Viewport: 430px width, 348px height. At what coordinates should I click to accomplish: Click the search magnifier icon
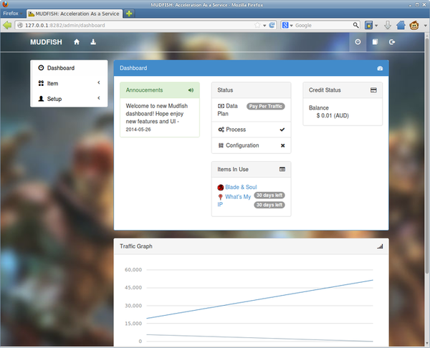click(x=355, y=25)
